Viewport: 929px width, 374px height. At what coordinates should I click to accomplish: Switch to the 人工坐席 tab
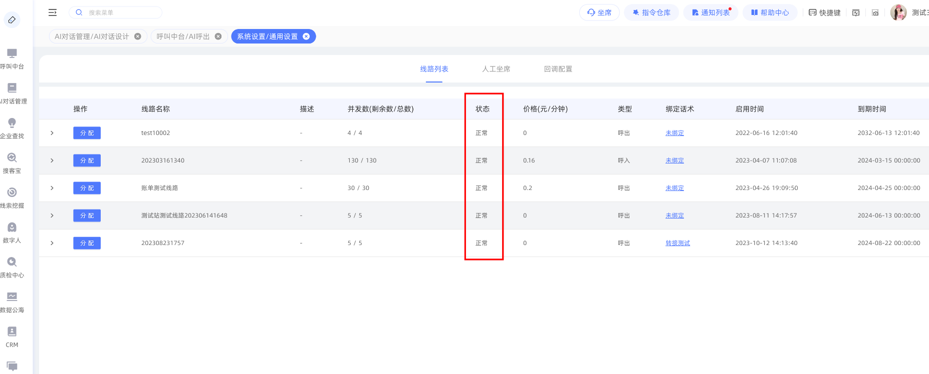(x=496, y=69)
